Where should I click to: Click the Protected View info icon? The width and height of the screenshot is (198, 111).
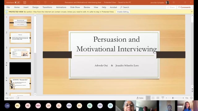pyautogui.click(x=6, y=12)
